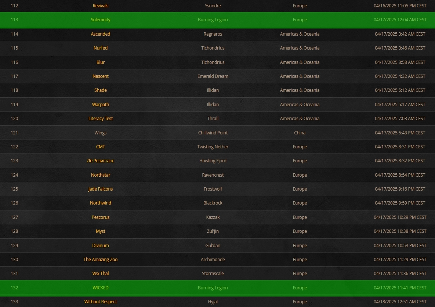Click the Blackrock realm cell
The width and height of the screenshot is (435, 307).
(x=213, y=203)
